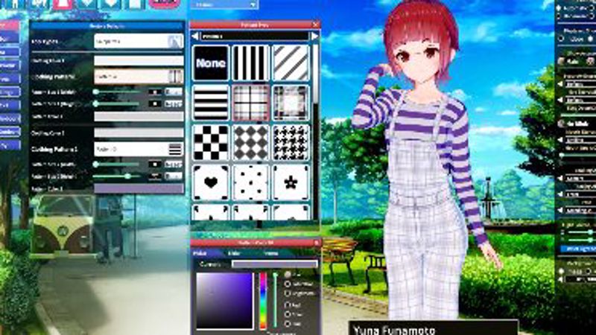Open the pattern 1 color swatch

click(139, 116)
